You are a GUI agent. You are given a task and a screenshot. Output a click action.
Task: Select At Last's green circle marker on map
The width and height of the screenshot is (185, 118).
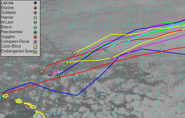(x=61, y=68)
